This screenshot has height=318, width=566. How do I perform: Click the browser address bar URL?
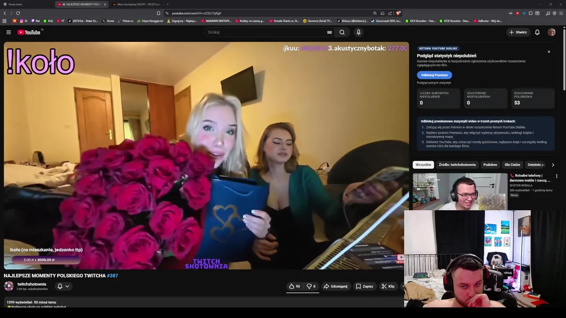196,13
